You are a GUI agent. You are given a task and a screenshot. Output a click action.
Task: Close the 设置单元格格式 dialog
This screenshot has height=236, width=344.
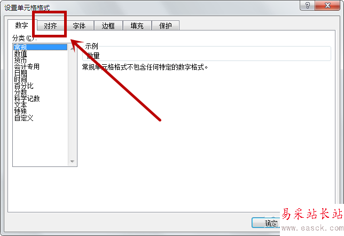(x=327, y=5)
